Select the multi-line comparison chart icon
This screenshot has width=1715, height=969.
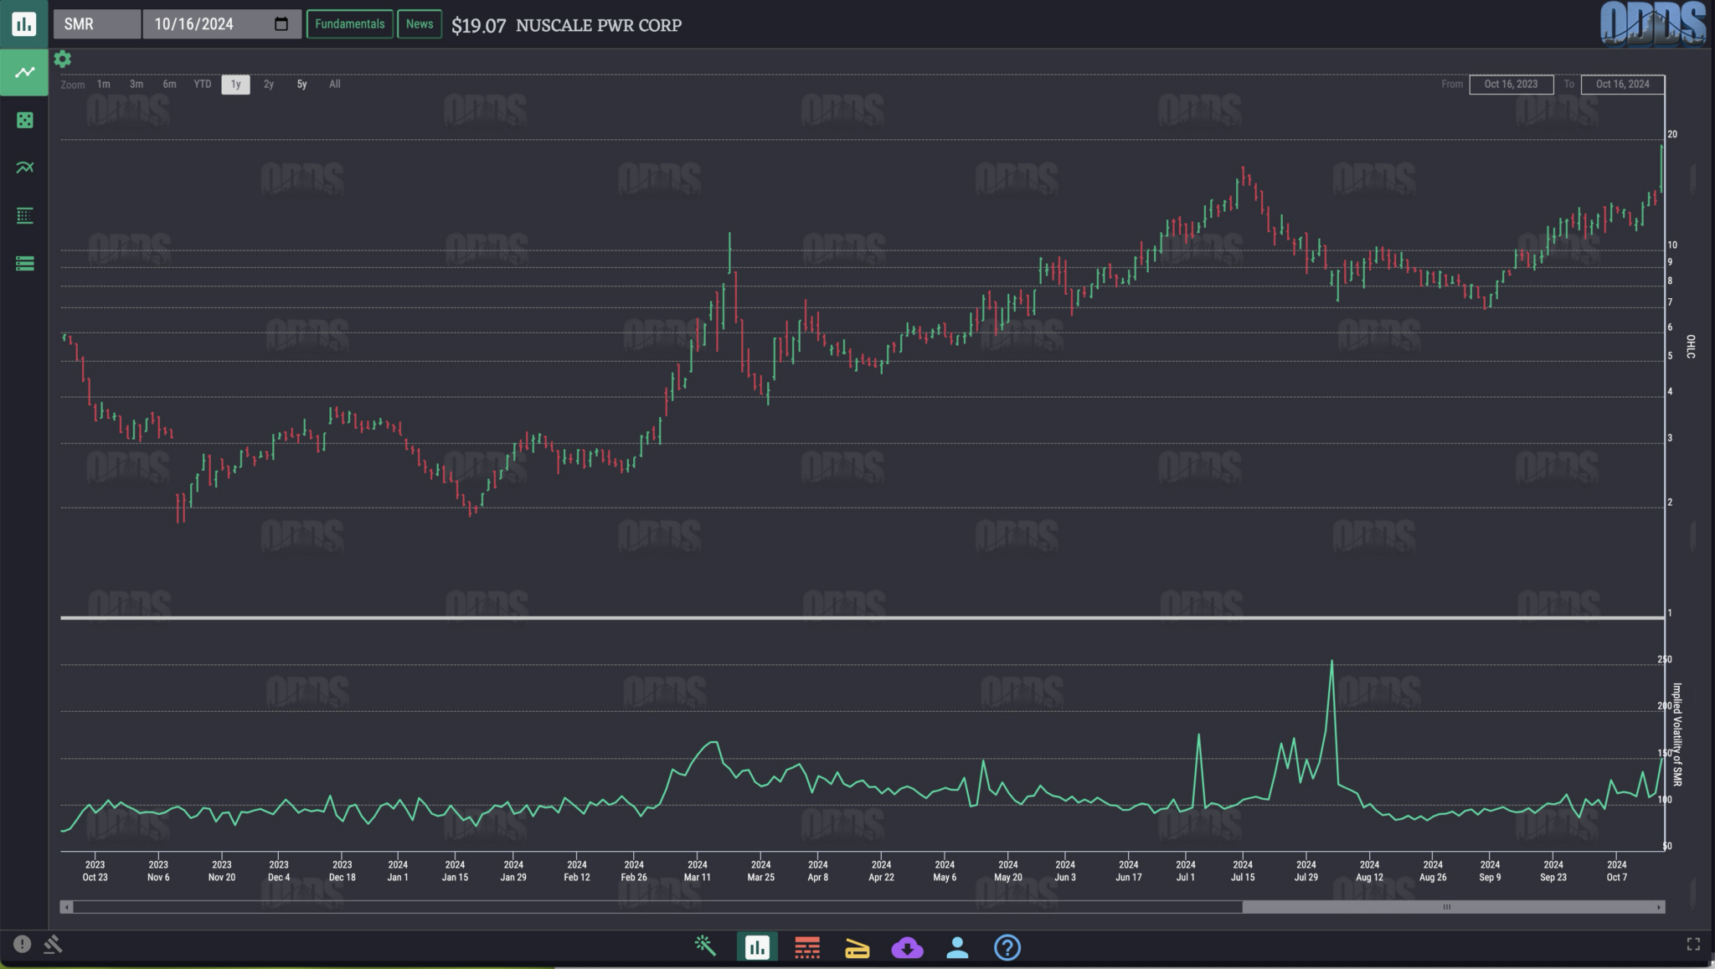tap(23, 167)
